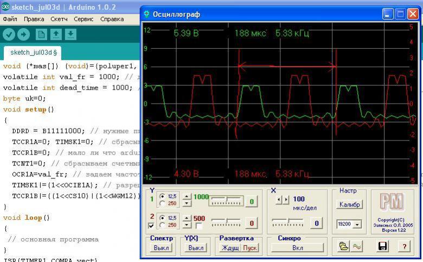This screenshot has height=262, width=423.
Task: Click the floppy disk save icon
Action: pos(382,246)
